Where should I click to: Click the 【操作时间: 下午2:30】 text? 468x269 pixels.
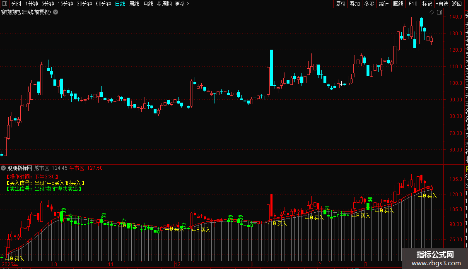tap(32, 177)
